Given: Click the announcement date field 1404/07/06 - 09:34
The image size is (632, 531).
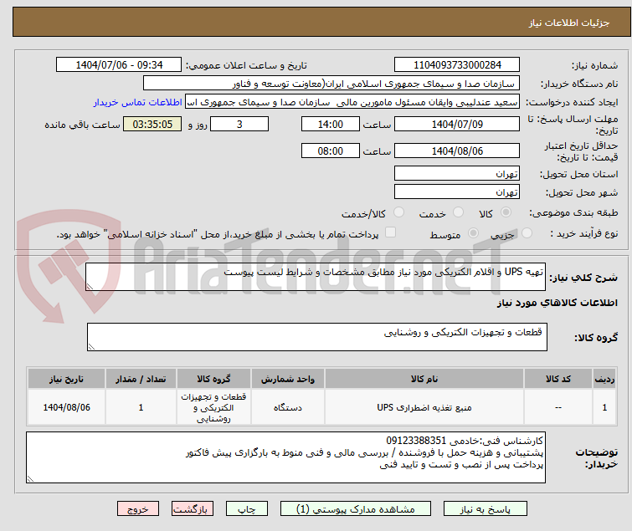Looking at the screenshot, I should click(119, 65).
